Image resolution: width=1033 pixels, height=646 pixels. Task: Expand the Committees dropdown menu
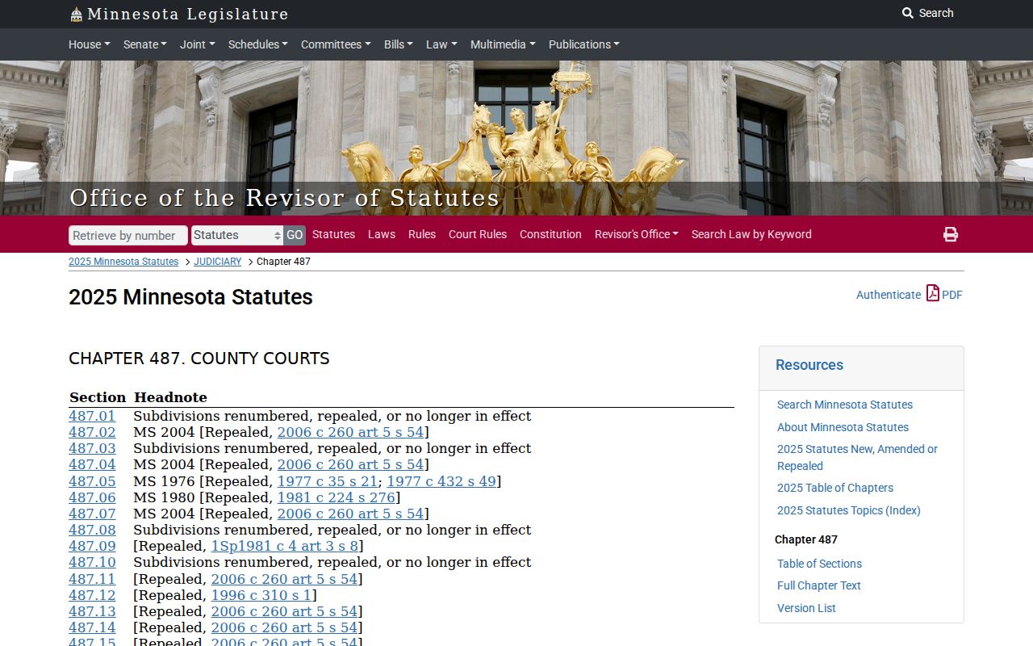click(x=336, y=44)
